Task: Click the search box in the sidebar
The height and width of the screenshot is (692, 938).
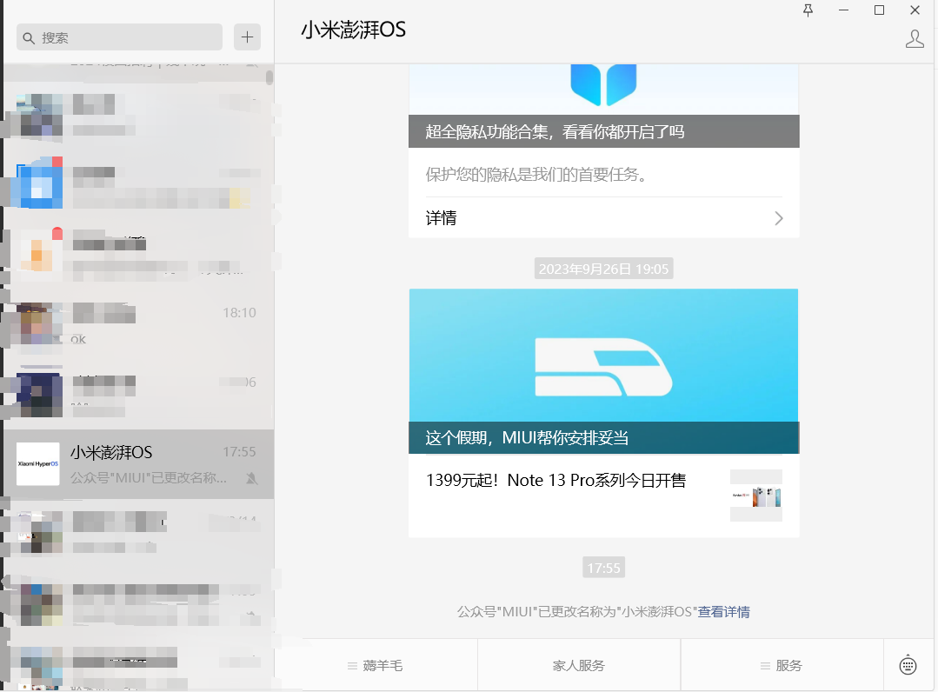Action: (x=120, y=37)
